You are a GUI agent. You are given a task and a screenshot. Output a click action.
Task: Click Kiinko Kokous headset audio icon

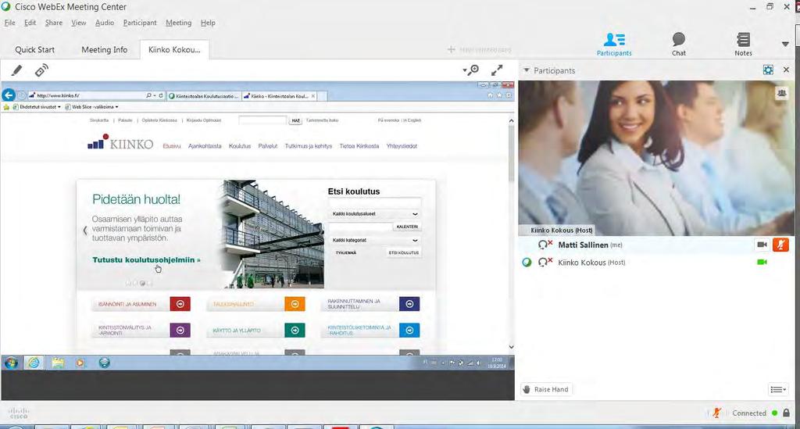pyautogui.click(x=545, y=263)
